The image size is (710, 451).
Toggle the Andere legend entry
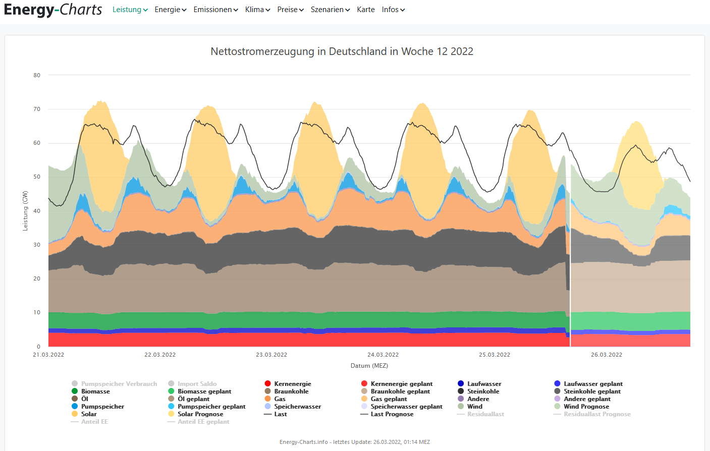473,399
